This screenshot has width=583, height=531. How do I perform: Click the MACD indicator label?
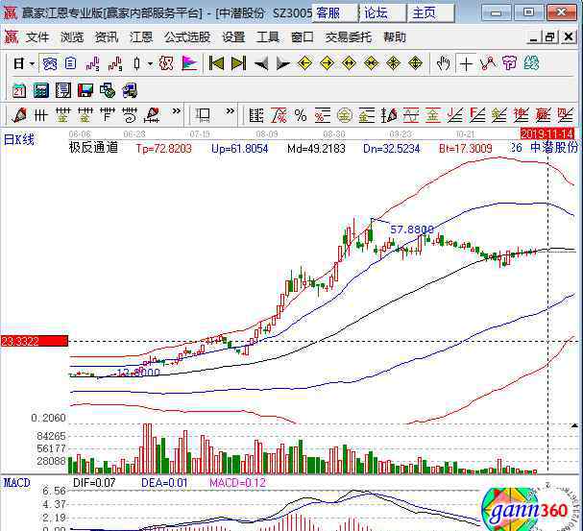tap(17, 483)
